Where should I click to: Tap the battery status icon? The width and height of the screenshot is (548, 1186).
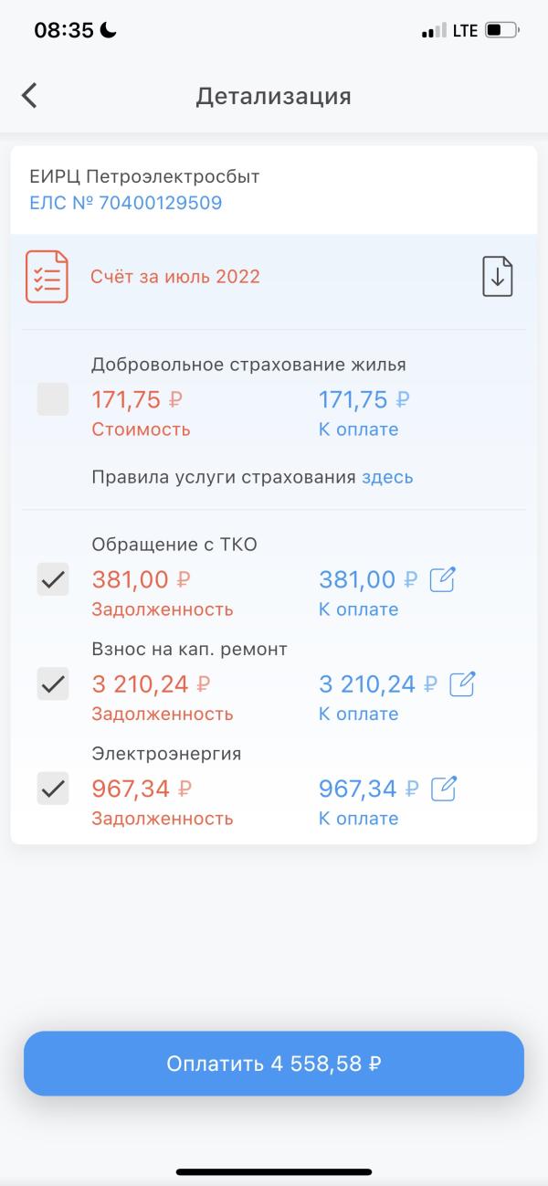(x=501, y=30)
